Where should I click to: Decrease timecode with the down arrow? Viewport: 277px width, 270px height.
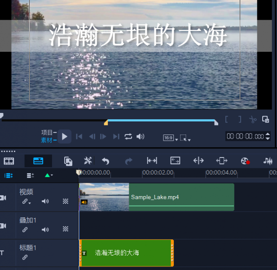tap(268, 139)
